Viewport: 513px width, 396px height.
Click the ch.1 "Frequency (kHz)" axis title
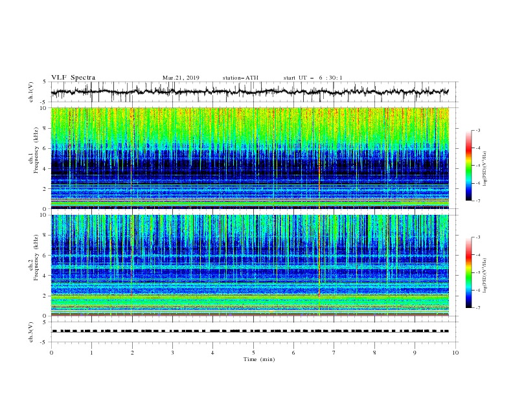tap(36, 150)
